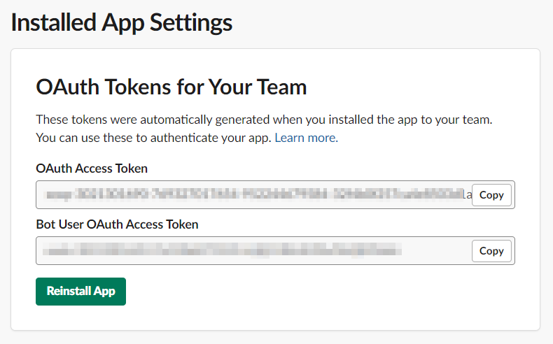
Task: Click the word 'Bot' in the second token label
Action: [46, 224]
